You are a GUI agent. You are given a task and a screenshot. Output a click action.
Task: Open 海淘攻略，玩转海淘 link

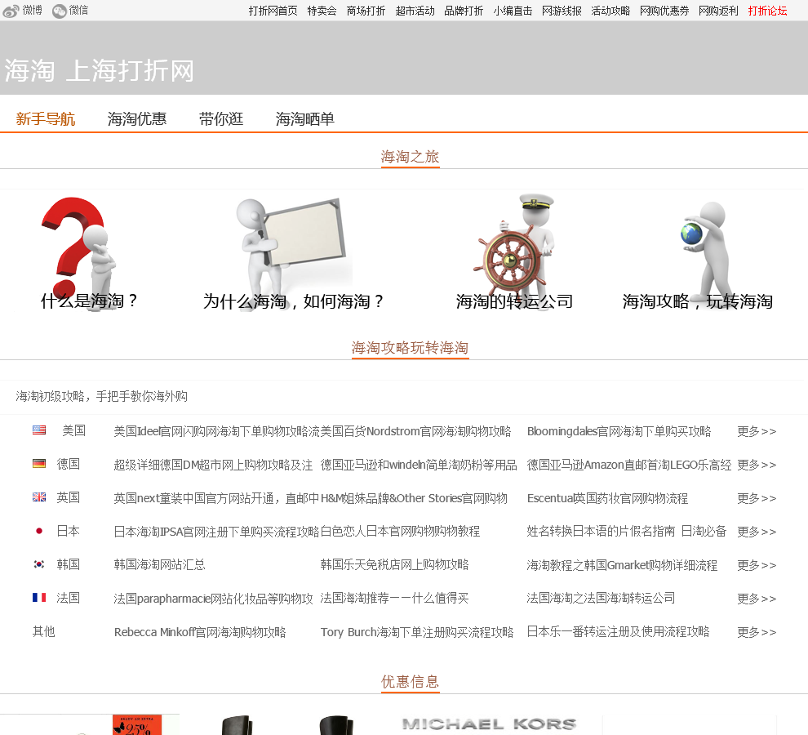698,301
